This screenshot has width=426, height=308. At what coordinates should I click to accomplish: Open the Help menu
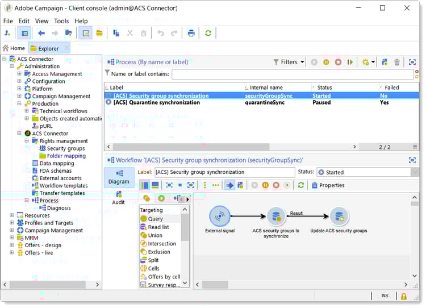pyautogui.click(x=81, y=21)
